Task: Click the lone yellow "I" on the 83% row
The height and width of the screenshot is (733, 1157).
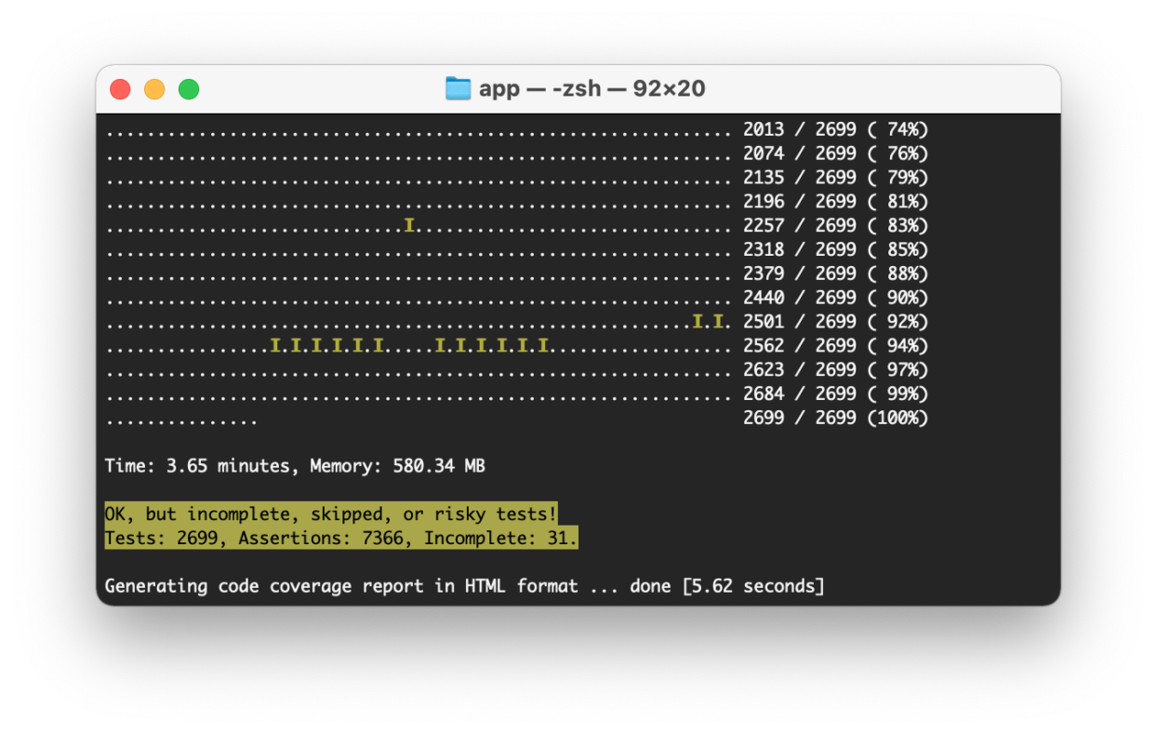Action: tap(409, 225)
